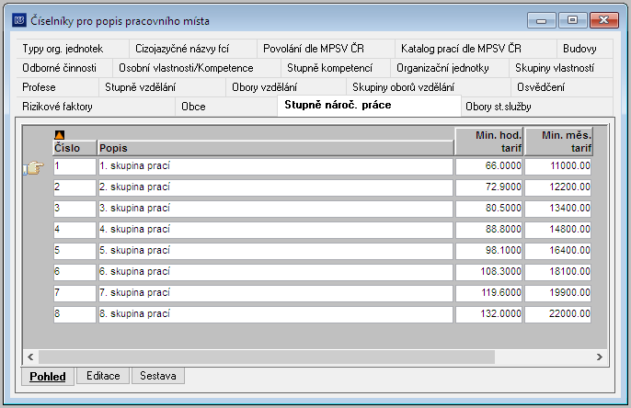Click the pointing hand row marker
Image resolution: width=631 pixels, height=408 pixels.
pyautogui.click(x=34, y=167)
